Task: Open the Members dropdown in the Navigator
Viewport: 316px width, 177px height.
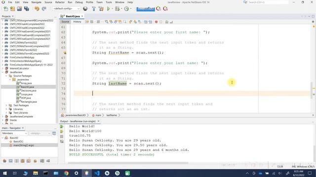Action: click(x=14, y=133)
